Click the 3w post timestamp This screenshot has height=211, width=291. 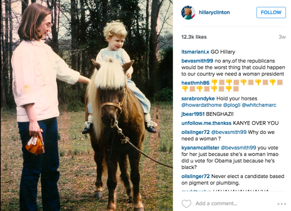click(282, 37)
